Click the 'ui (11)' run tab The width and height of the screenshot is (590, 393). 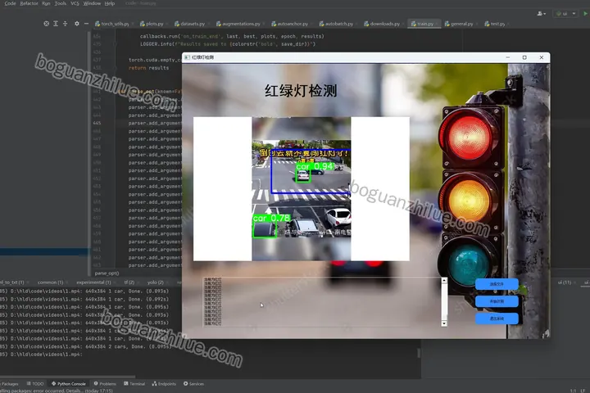565,282
